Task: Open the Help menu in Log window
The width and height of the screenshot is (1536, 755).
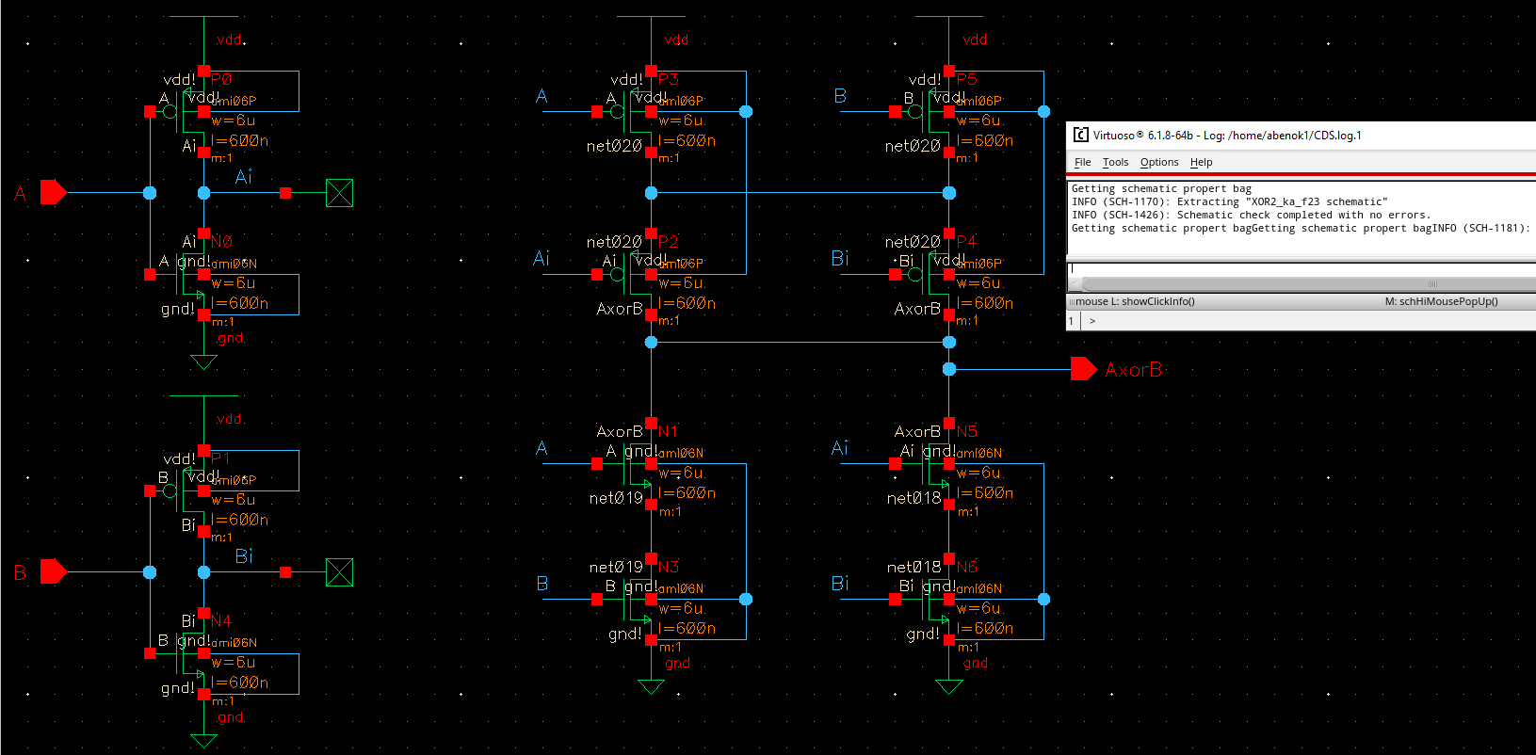Action: tap(1201, 162)
